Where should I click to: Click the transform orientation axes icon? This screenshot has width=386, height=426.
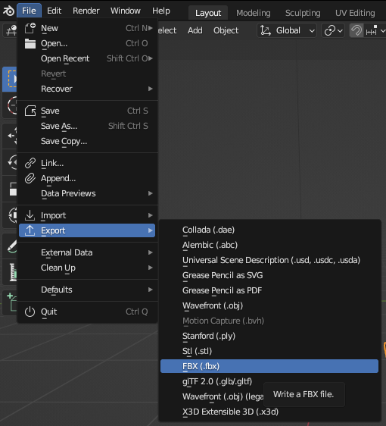pos(266,30)
